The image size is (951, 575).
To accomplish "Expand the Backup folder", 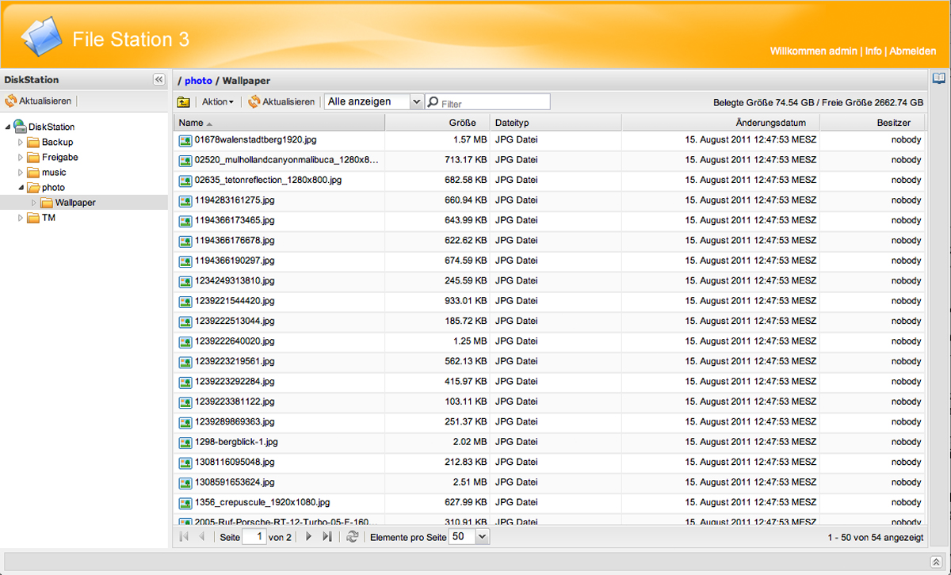I will 21,143.
